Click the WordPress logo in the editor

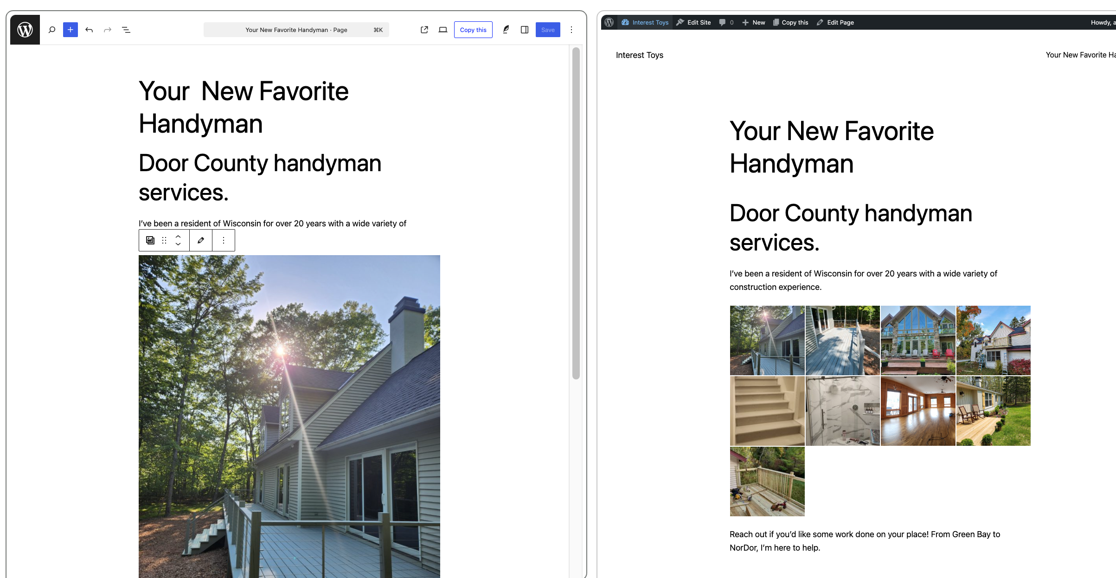click(24, 29)
